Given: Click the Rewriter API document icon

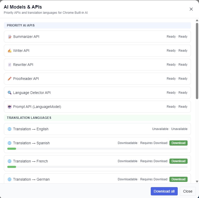Looking at the screenshot, I should coord(10,65).
